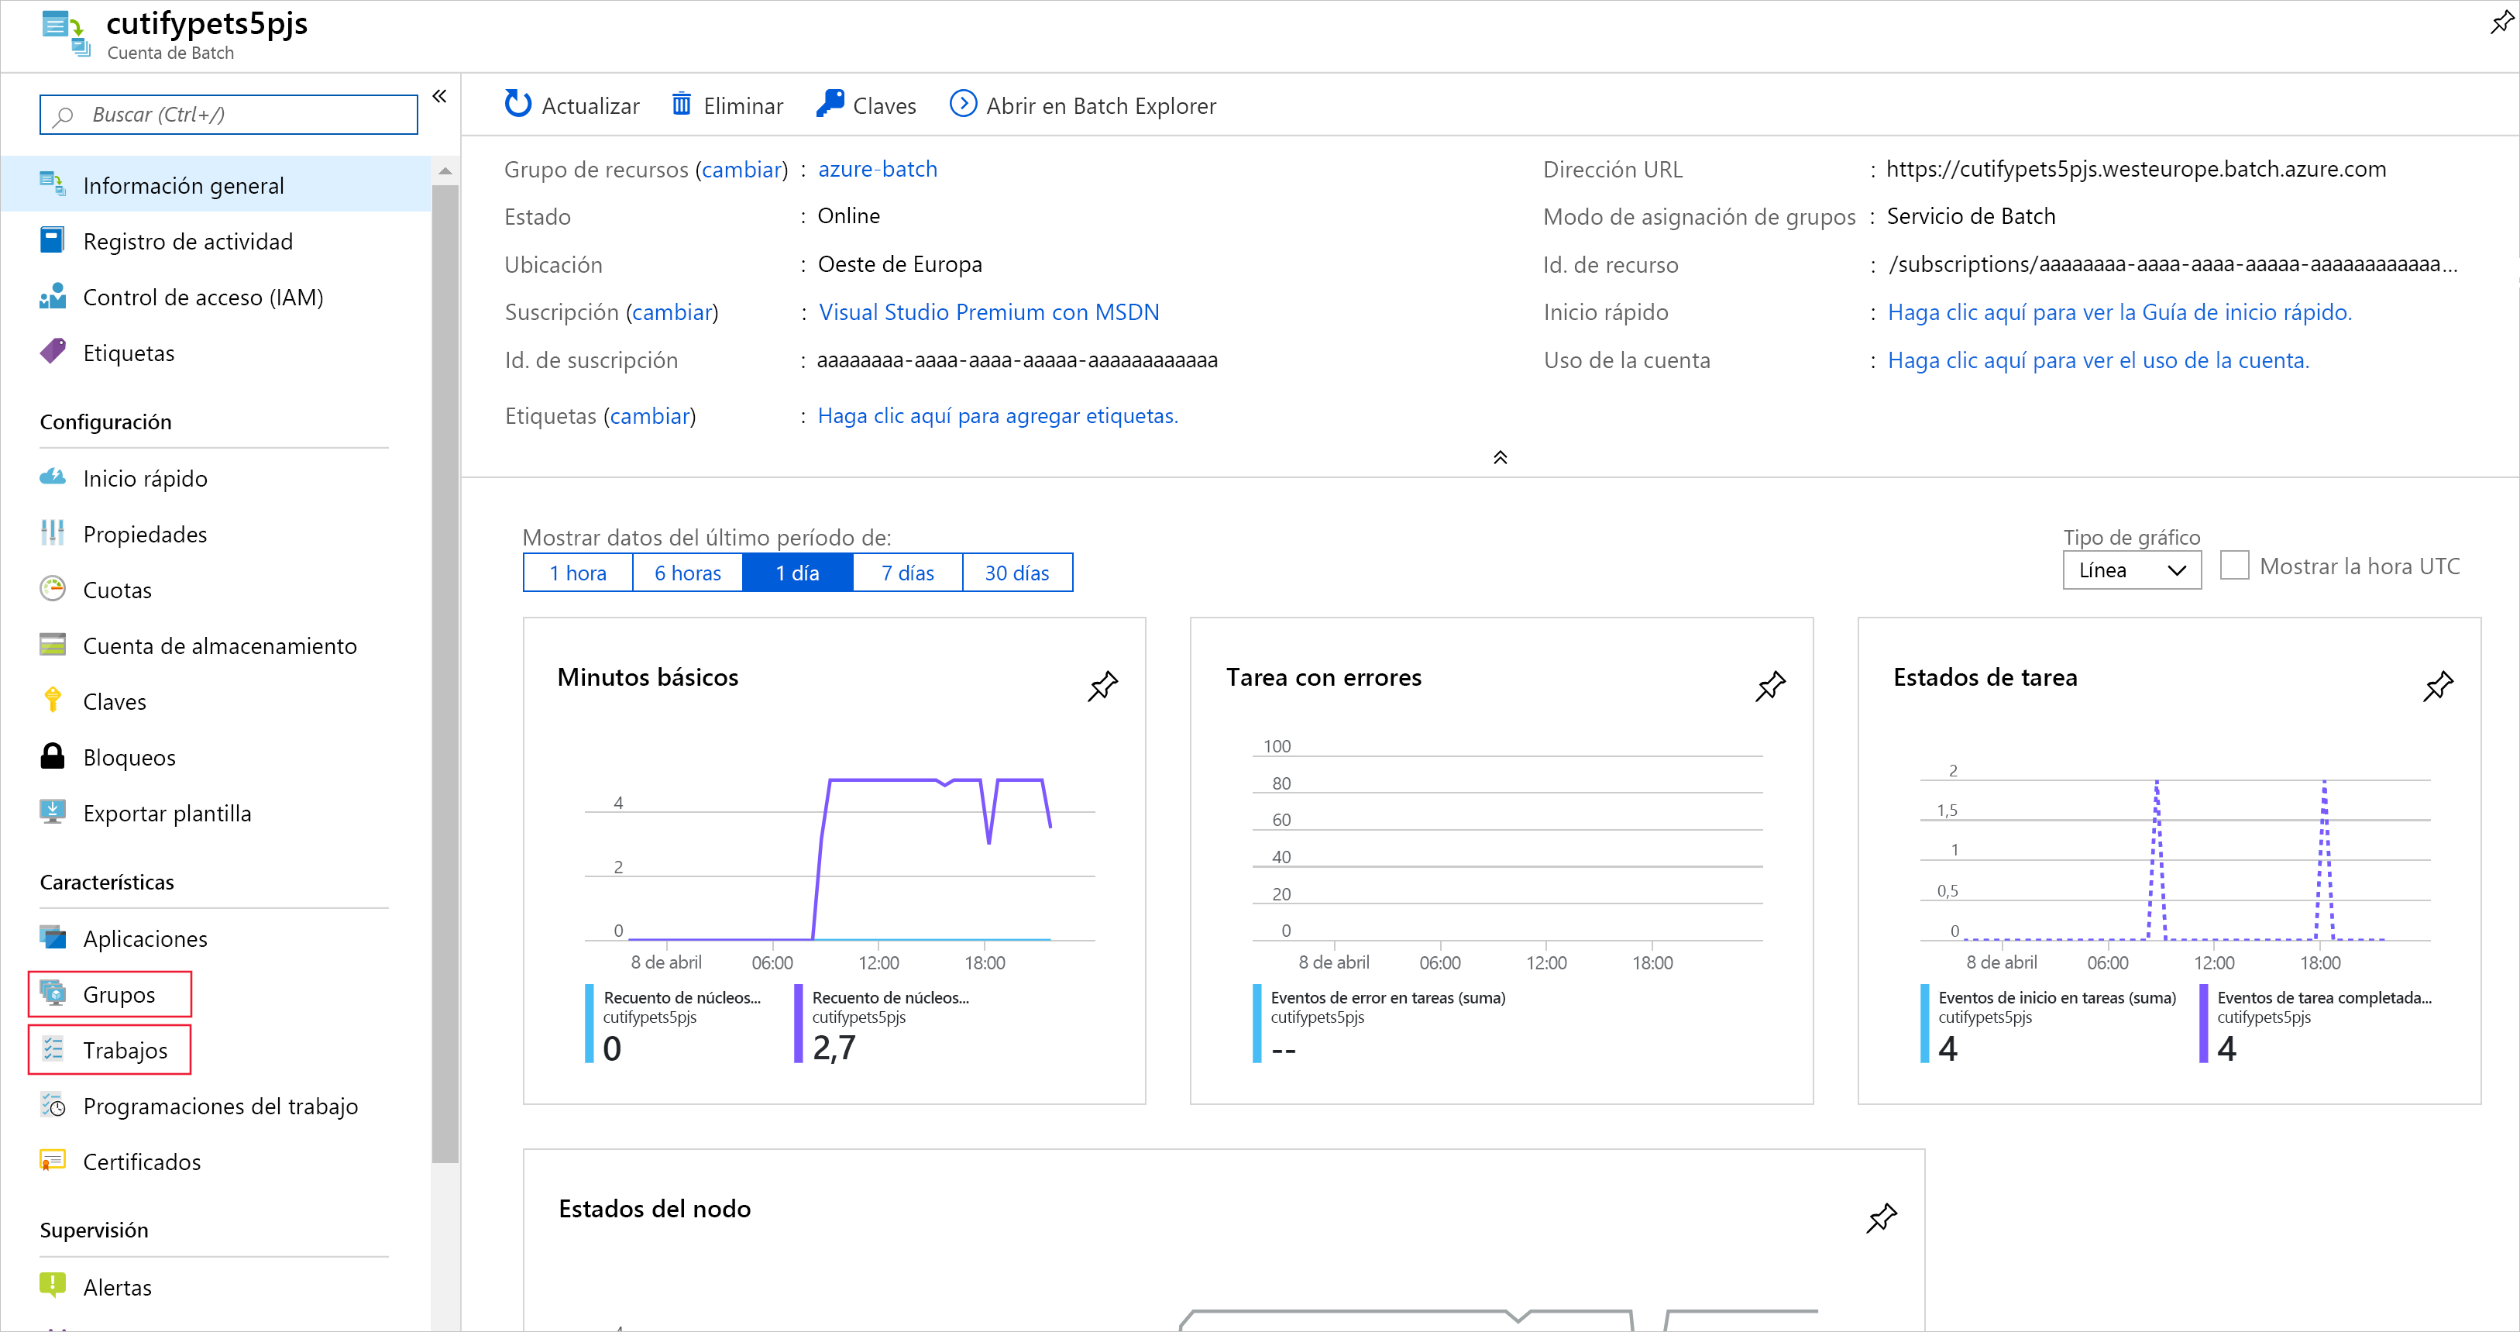Collapse the sidebar menu with the double chevron
This screenshot has width=2520, height=1332.
439,96
